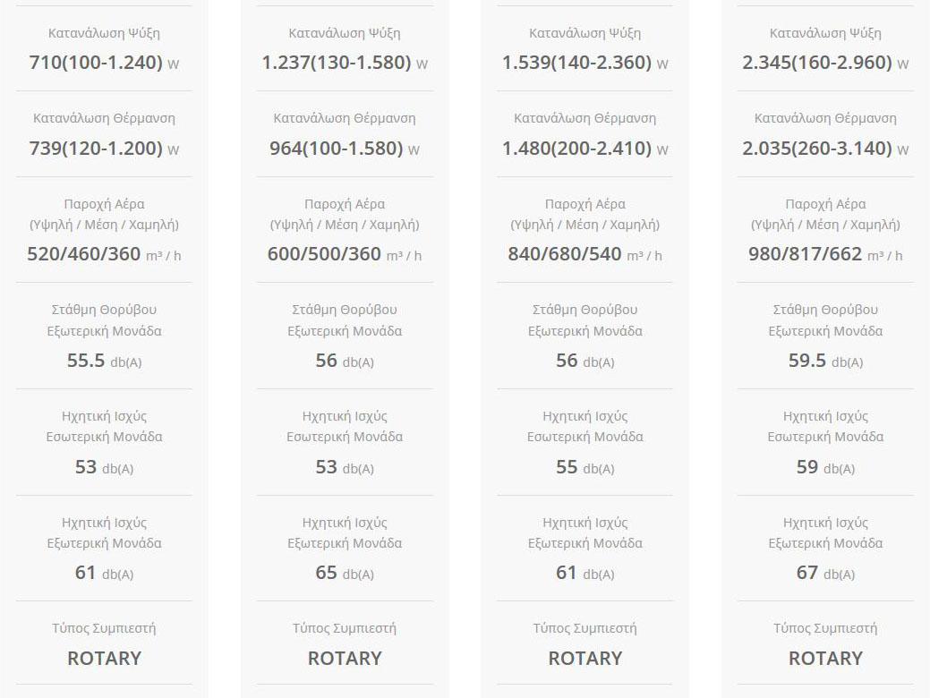Click the ROTARY compressor type below 65 db(A)

coord(345,659)
